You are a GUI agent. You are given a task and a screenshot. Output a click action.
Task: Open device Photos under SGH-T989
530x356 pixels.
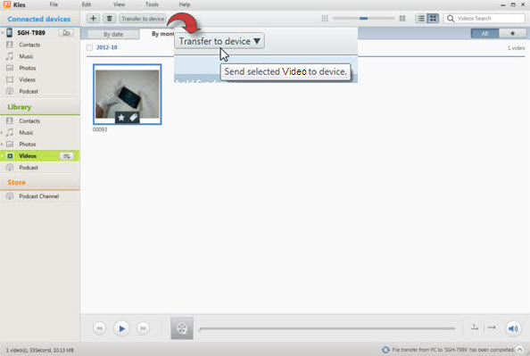(x=28, y=68)
